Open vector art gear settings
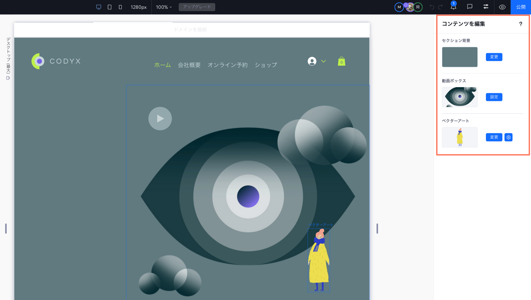 click(x=508, y=137)
